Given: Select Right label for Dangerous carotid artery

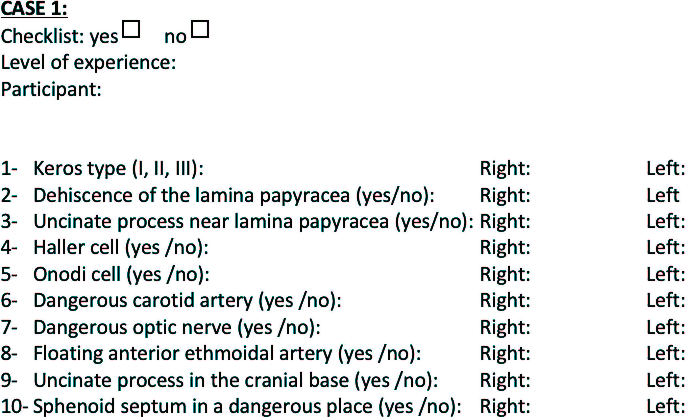Looking at the screenshot, I should click(505, 300).
